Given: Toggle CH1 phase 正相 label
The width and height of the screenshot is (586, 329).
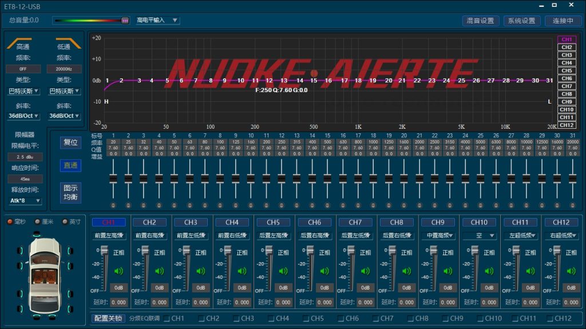Looking at the screenshot, I should [118, 253].
